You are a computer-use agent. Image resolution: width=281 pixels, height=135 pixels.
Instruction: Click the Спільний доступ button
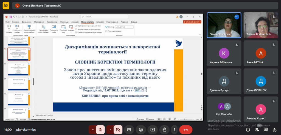192,22
